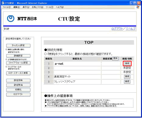The width and height of the screenshot is (142, 118).
Task: Click the Internet Explorer title bar icon
Action: point(3,3)
